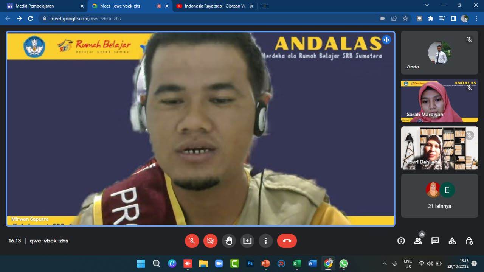
Task: Open host controls lock icon
Action: pos(469,241)
